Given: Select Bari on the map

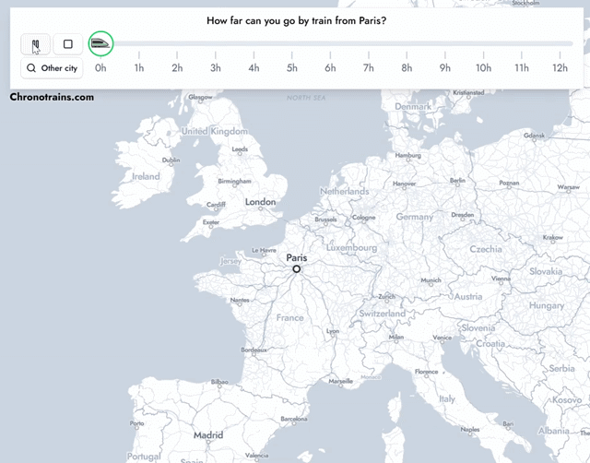Looking at the screenshot, I should pyautogui.click(x=508, y=424).
